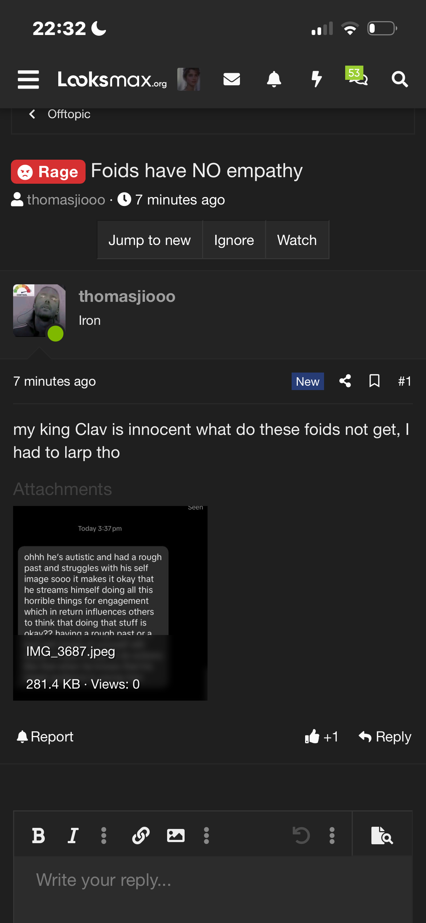Open the private messages envelope icon

[x=232, y=79]
